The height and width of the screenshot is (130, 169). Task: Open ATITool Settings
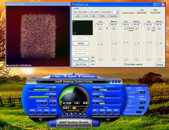[160, 65]
